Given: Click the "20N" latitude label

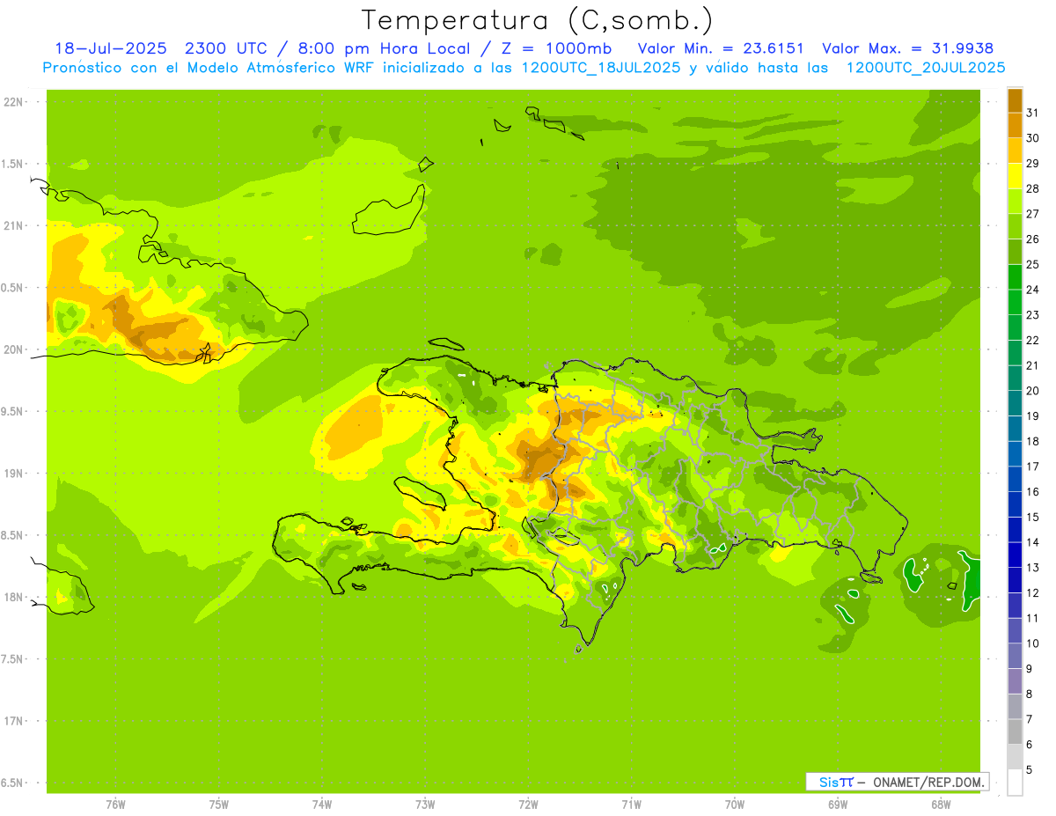Looking at the screenshot, I should (14, 350).
